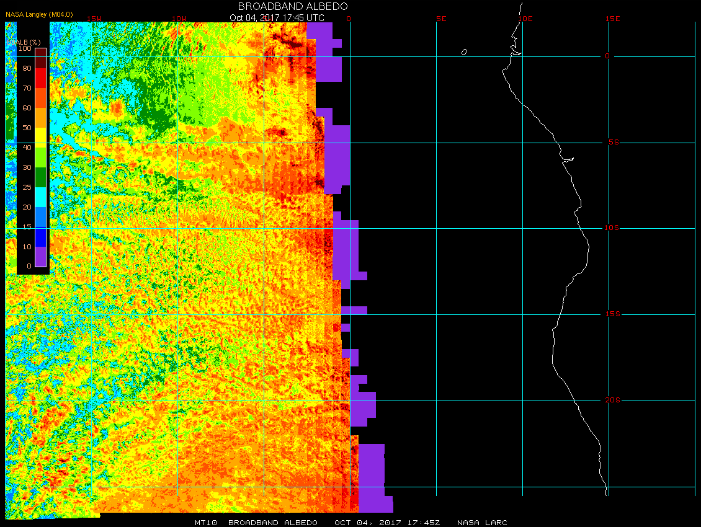Click the small island outline near the equator
The image size is (701, 527).
(x=464, y=52)
